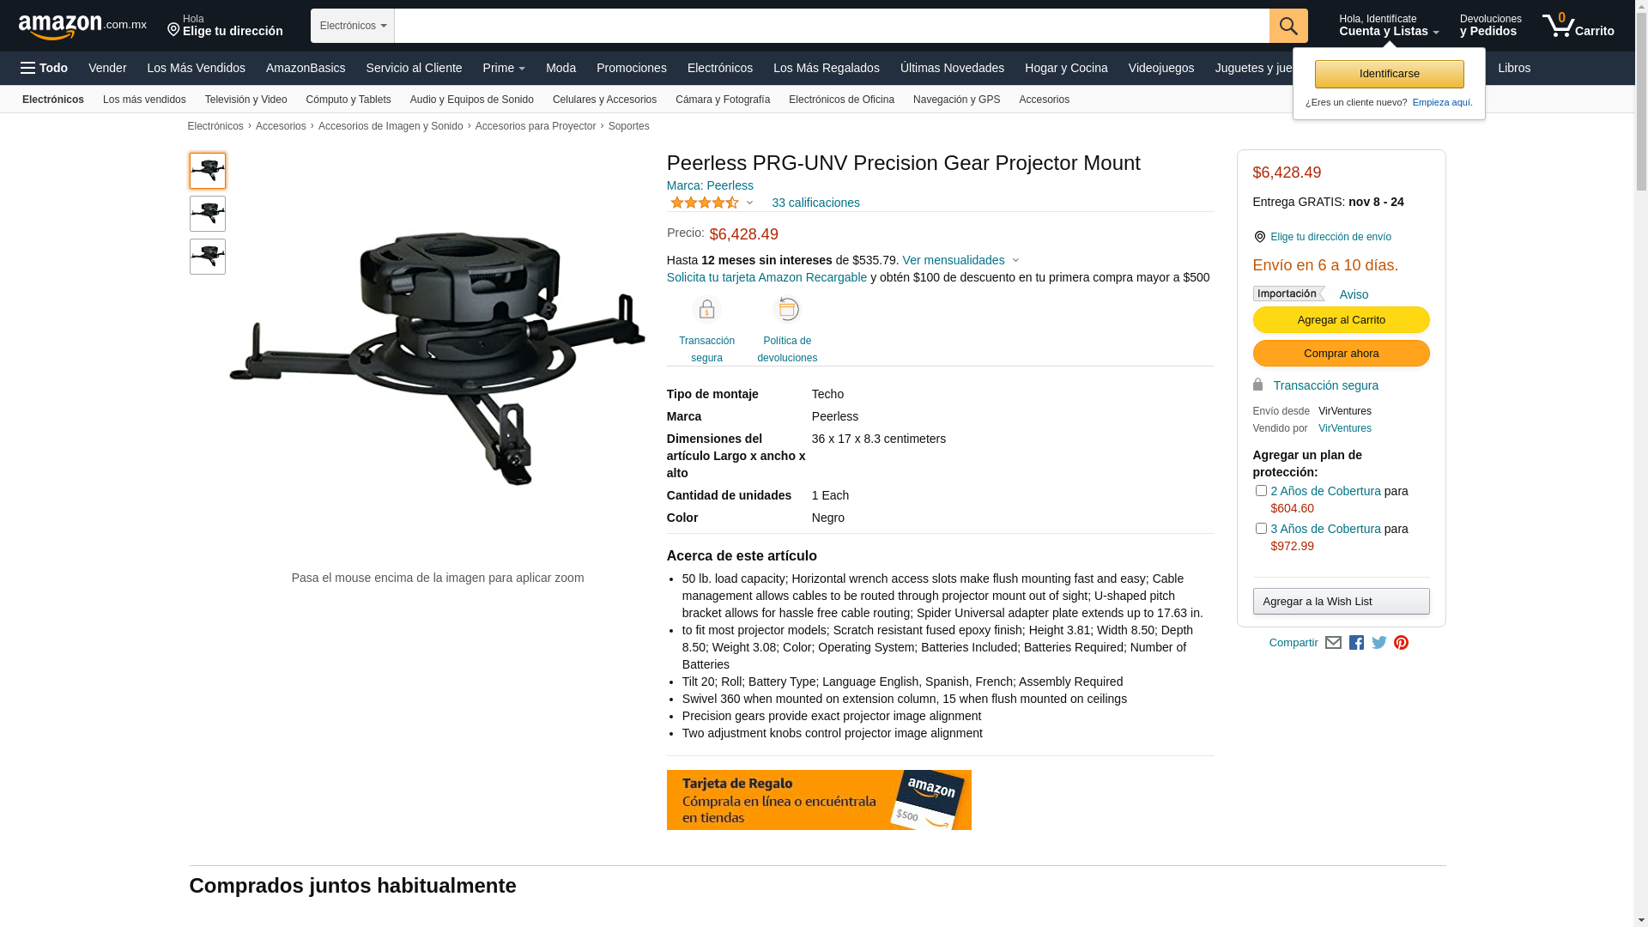The height and width of the screenshot is (927, 1648).
Task: Share product on Pinterest icon
Action: (x=1401, y=643)
